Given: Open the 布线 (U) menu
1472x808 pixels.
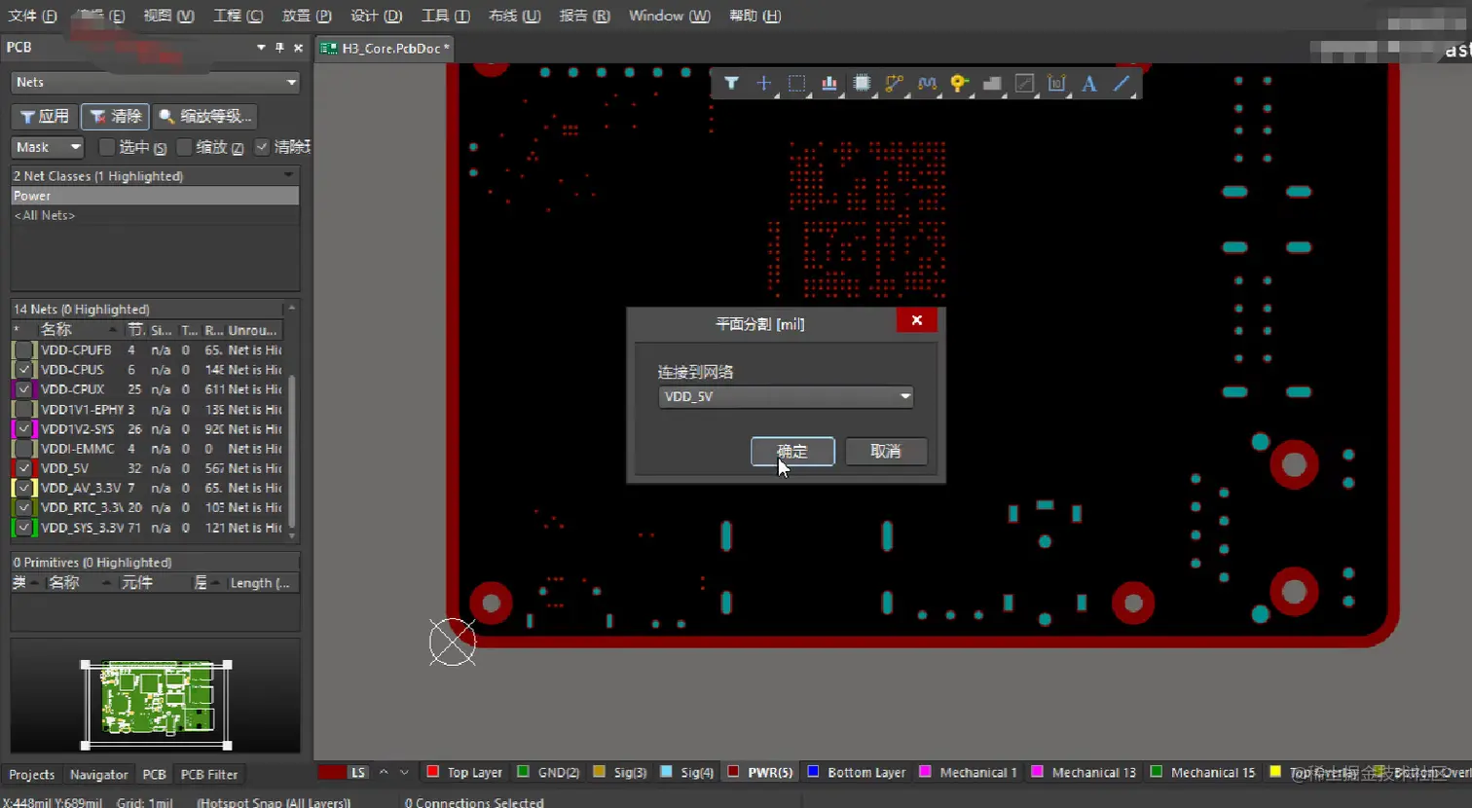Looking at the screenshot, I should [x=514, y=16].
